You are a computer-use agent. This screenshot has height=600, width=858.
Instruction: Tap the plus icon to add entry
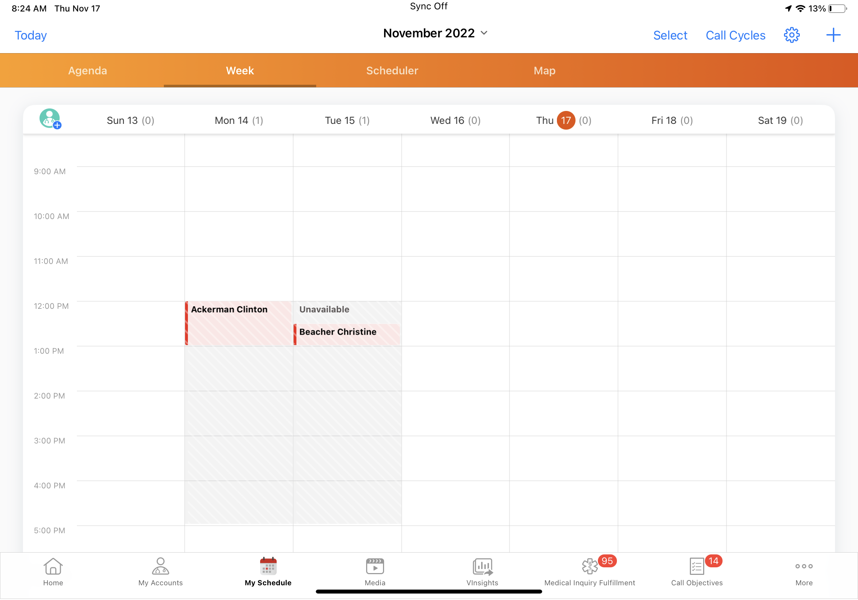tap(833, 35)
